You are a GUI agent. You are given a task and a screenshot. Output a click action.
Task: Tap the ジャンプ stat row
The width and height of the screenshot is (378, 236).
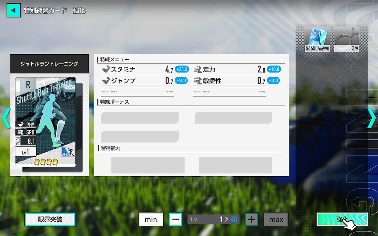point(137,80)
